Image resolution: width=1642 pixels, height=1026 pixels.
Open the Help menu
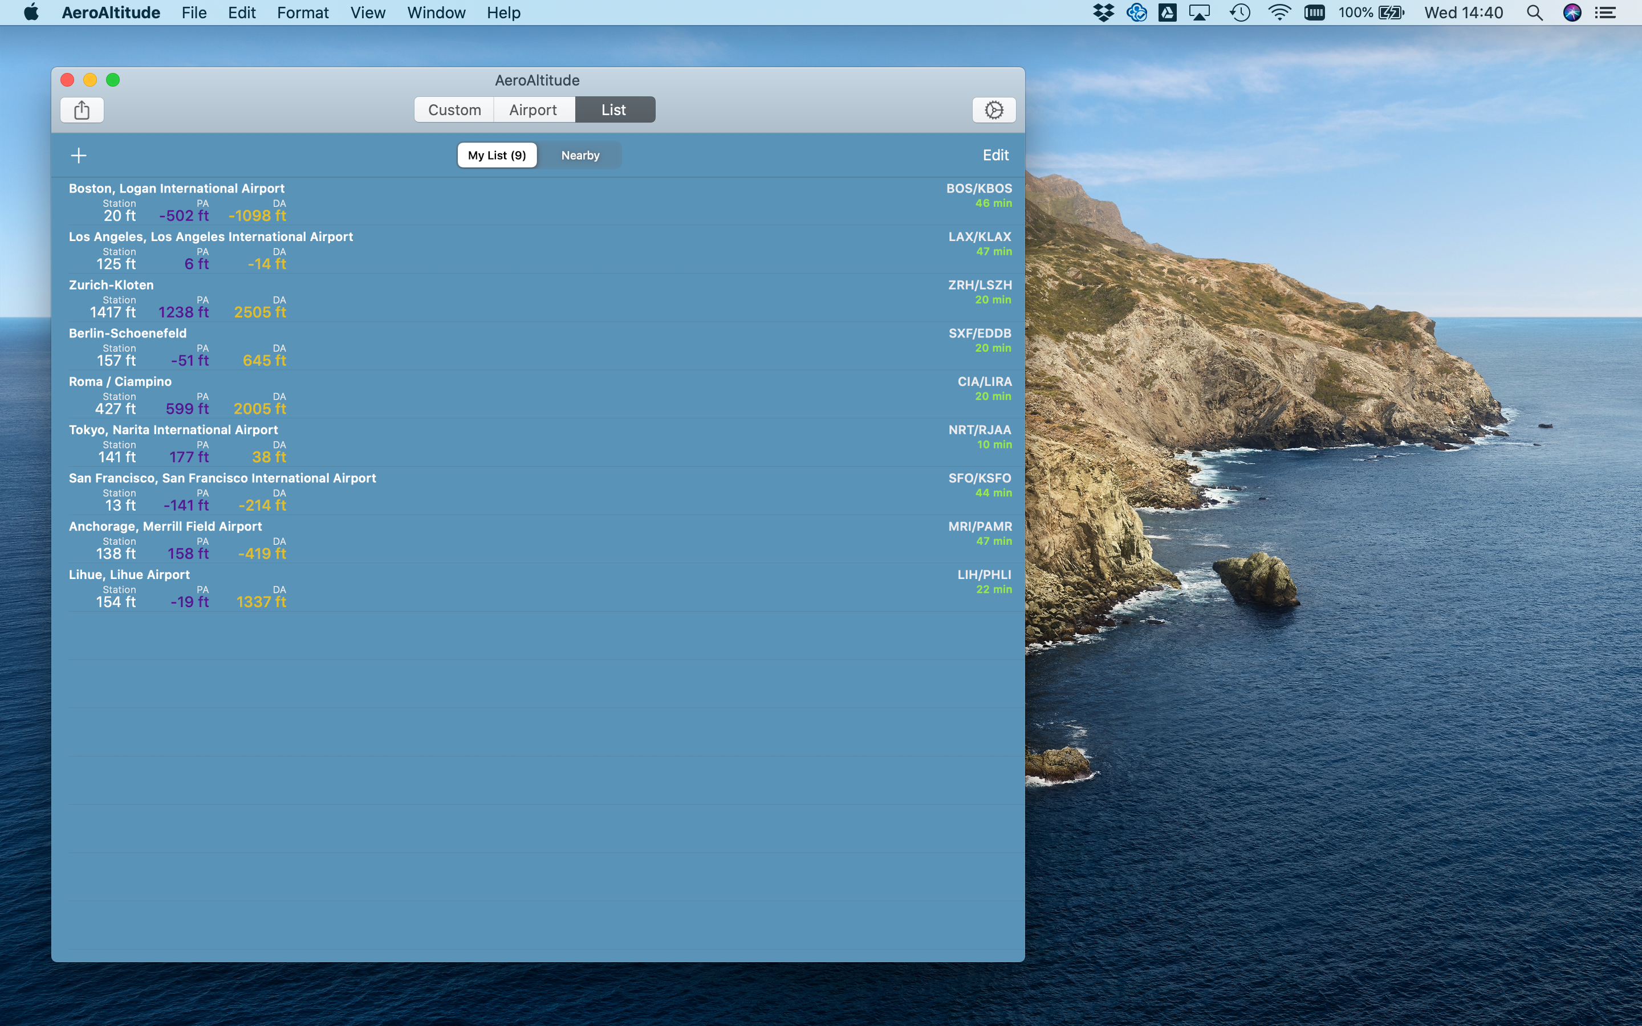click(x=503, y=12)
